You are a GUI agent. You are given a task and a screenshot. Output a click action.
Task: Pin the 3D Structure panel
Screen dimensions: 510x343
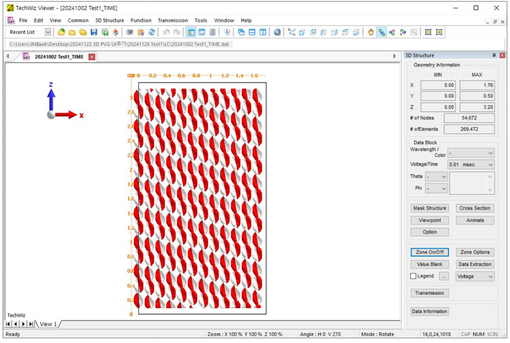point(494,55)
